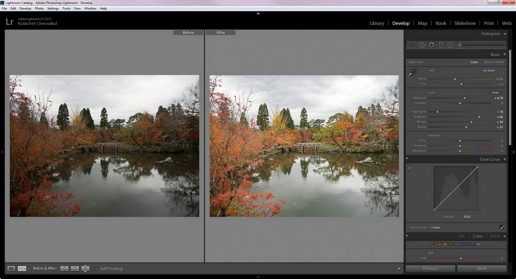This screenshot has width=516, height=279.
Task: Enable Soft Proofing checkbox
Action: pos(97,268)
